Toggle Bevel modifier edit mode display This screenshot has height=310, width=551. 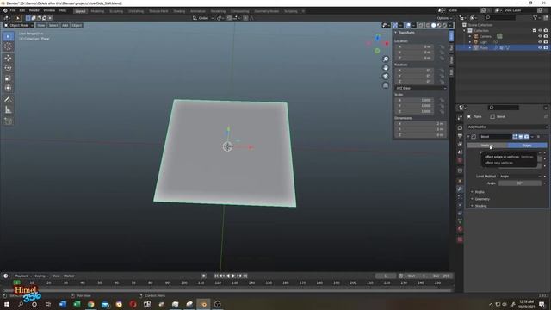515,136
